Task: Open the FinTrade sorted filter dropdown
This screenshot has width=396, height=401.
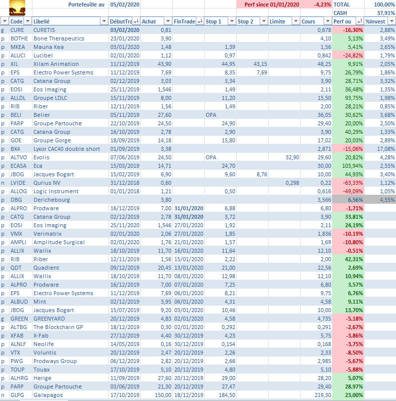Action: point(200,21)
